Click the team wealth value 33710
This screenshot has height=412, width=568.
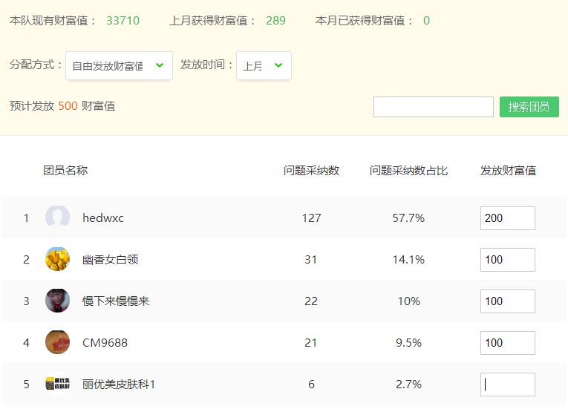tap(123, 21)
